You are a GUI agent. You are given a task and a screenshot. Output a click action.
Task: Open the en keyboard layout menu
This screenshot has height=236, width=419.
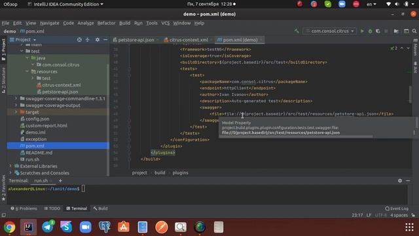(x=371, y=4)
